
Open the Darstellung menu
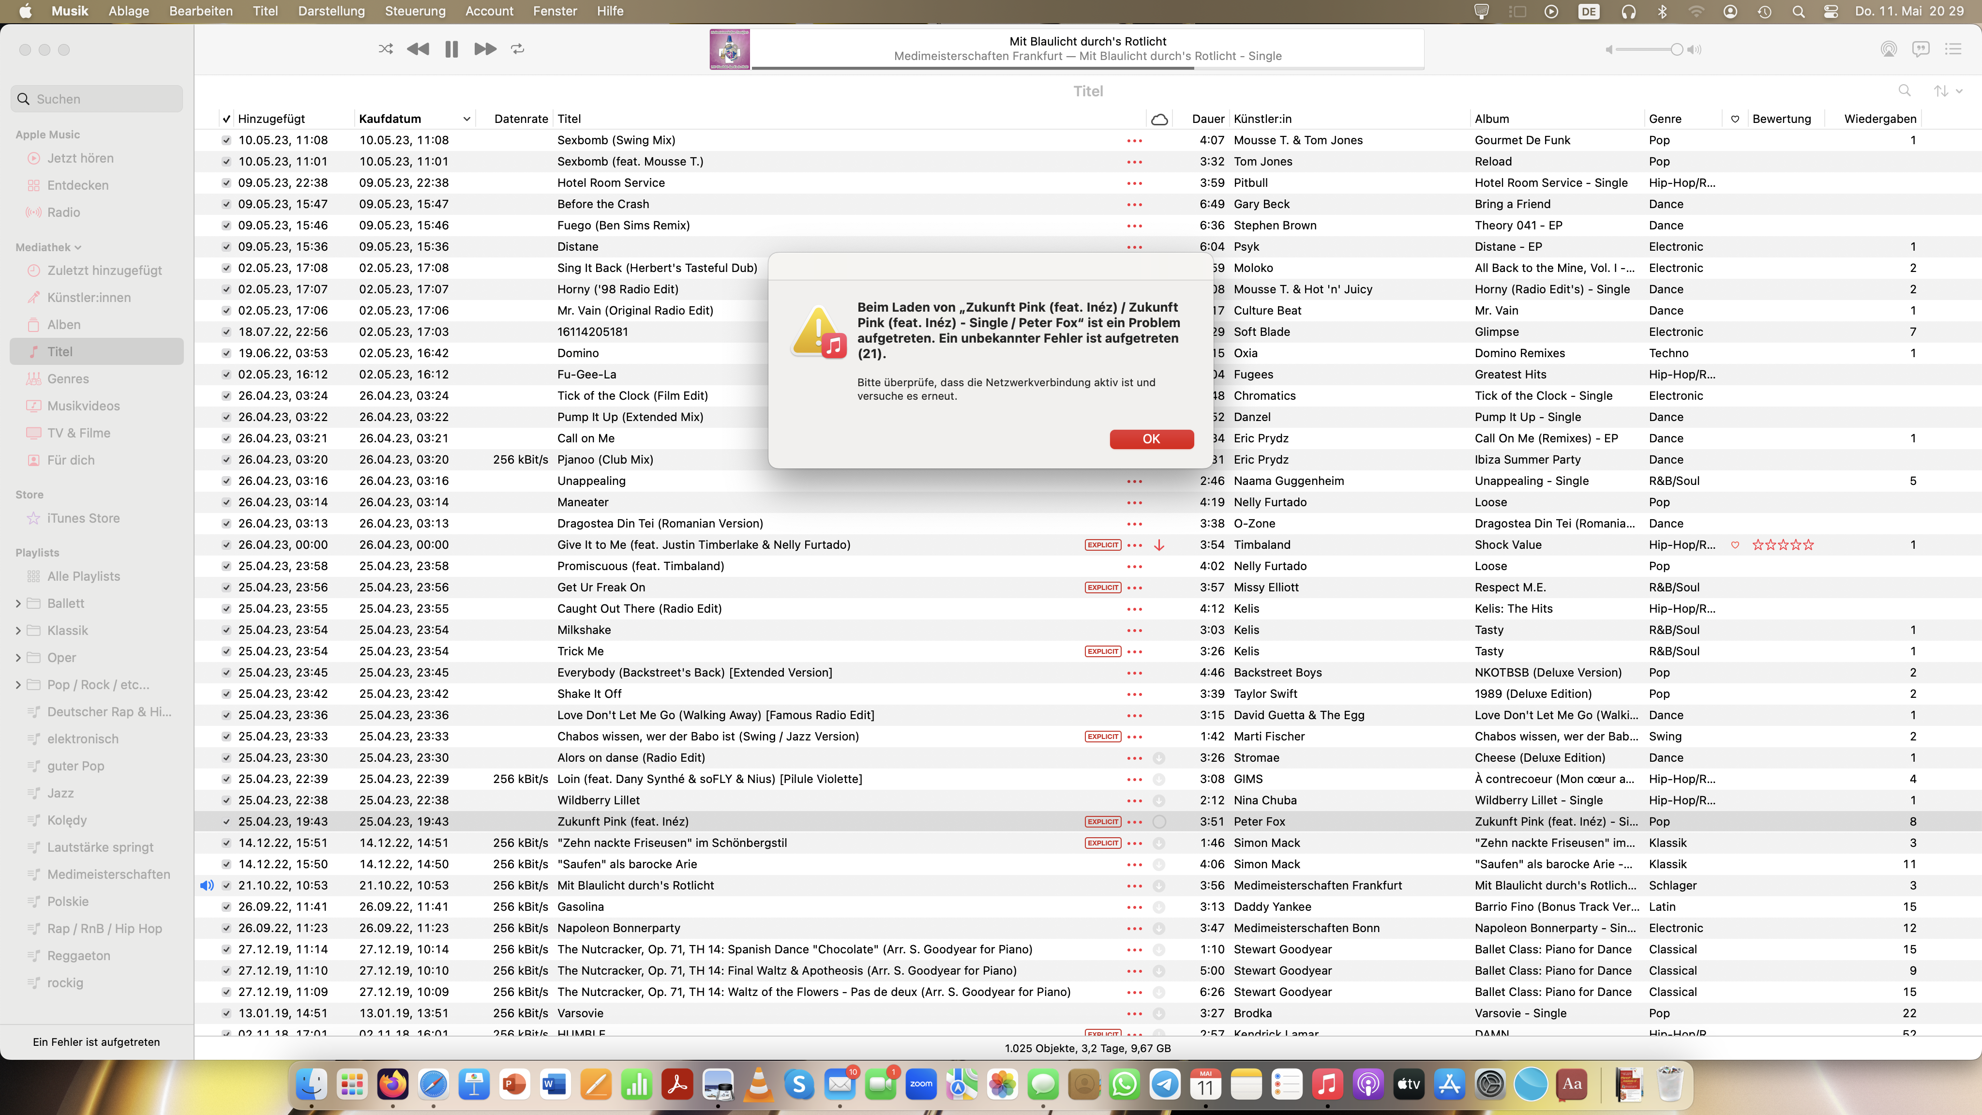pos(331,11)
